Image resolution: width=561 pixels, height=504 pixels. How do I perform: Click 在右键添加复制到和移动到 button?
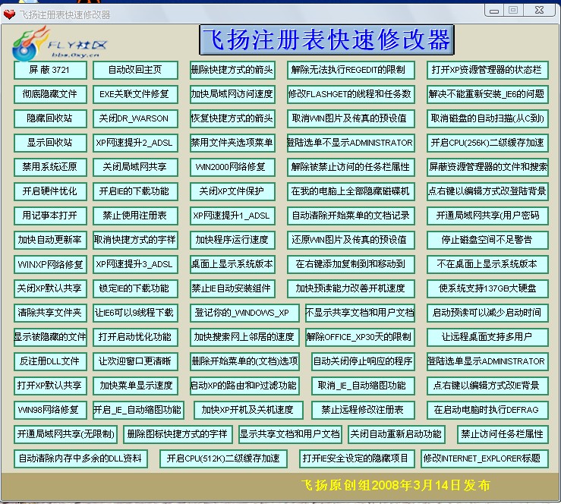coord(351,265)
